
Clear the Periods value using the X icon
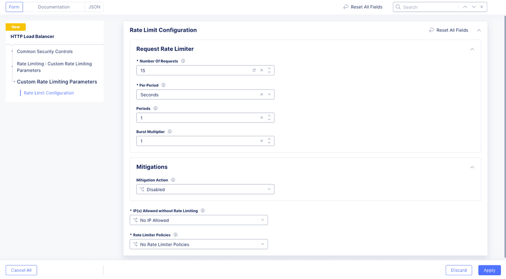click(261, 117)
